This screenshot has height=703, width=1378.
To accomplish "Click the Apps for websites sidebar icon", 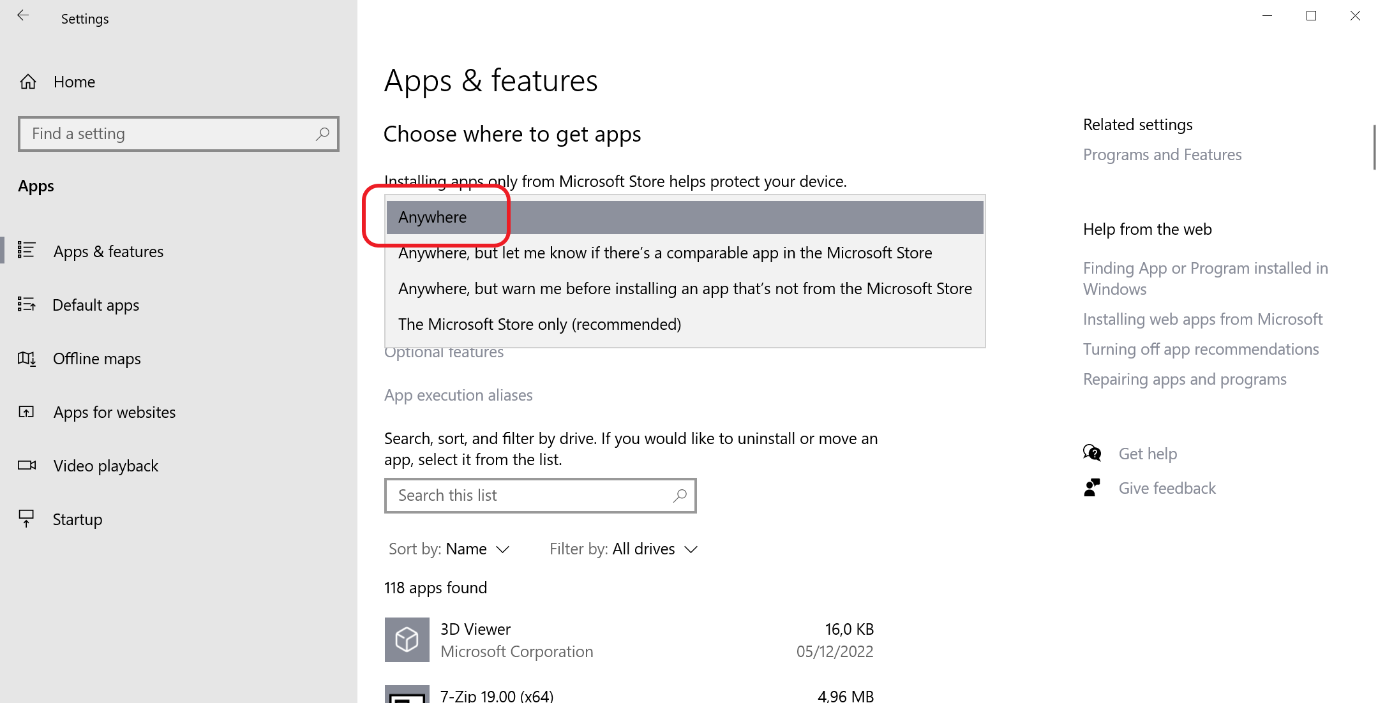I will point(27,411).
